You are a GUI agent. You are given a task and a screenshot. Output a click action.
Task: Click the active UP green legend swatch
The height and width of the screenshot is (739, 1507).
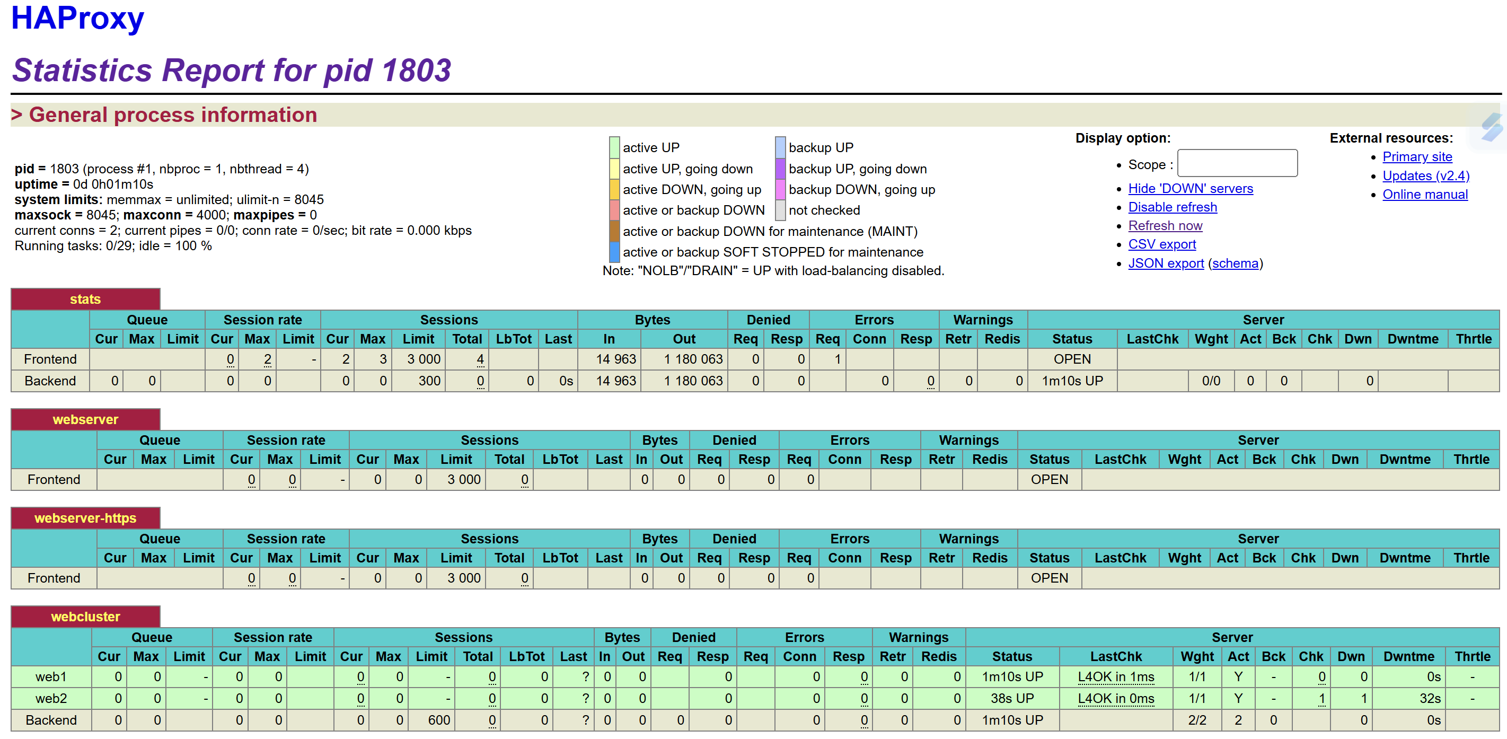coord(614,147)
